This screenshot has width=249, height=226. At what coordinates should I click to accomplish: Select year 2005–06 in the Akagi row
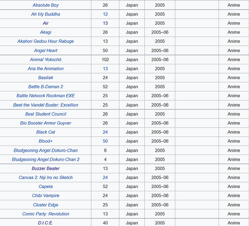(x=160, y=33)
